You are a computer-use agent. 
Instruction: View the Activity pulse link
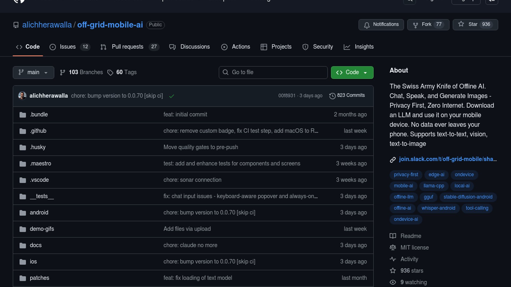point(409,259)
